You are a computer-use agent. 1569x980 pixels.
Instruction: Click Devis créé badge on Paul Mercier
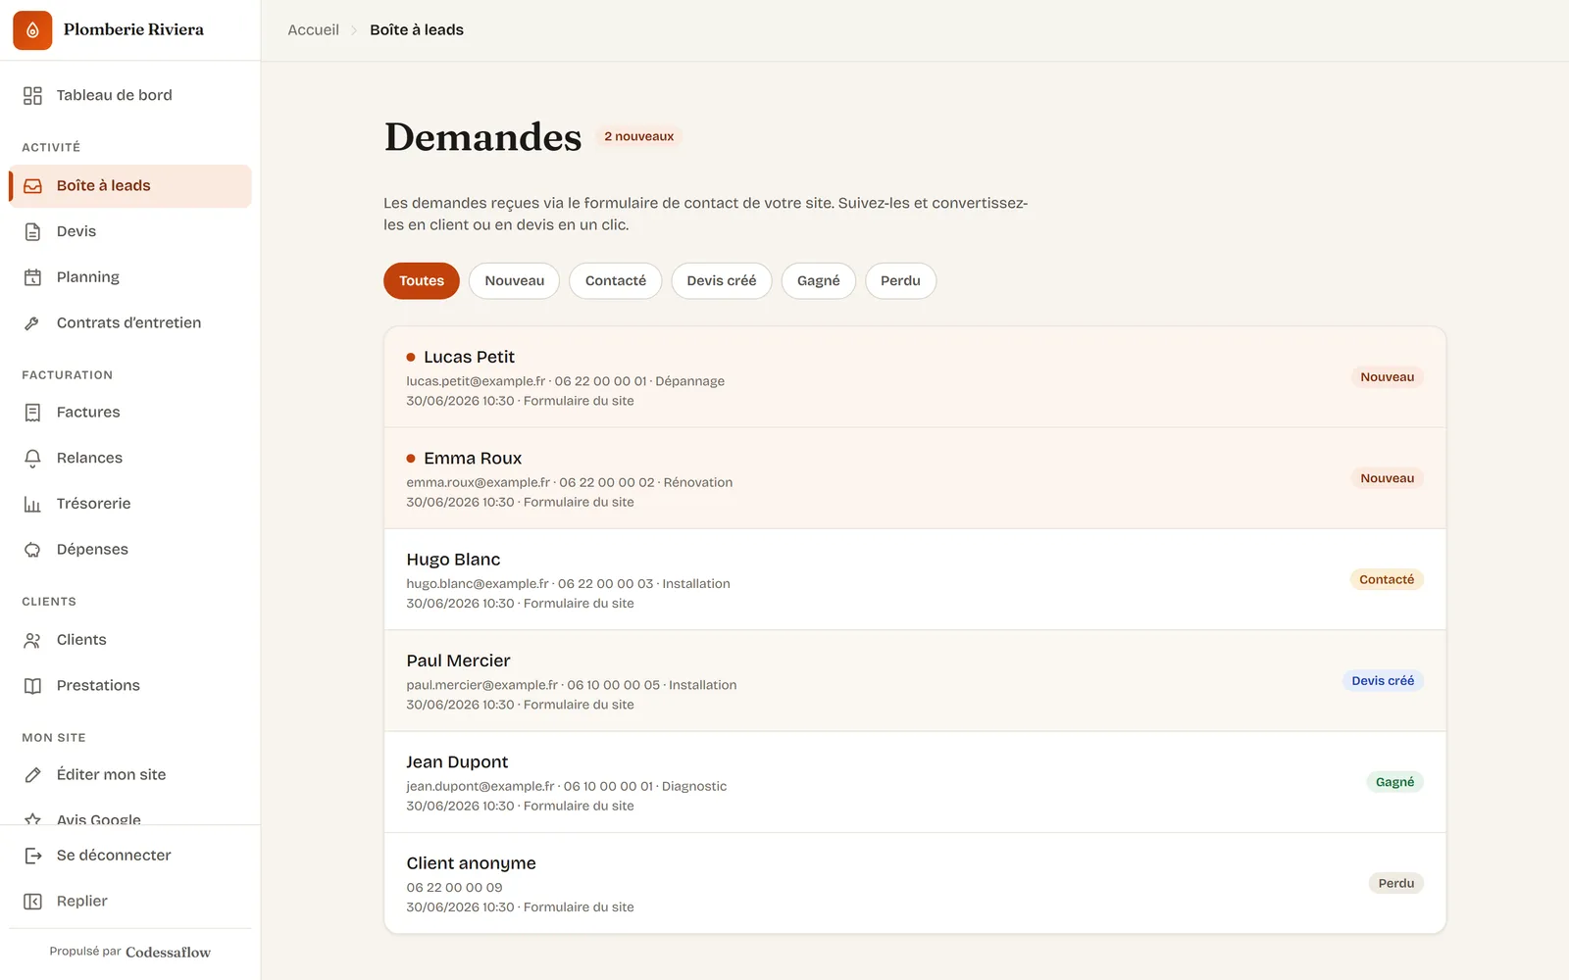point(1383,681)
